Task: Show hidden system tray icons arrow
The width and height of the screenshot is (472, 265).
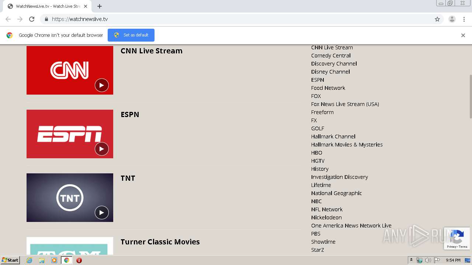Action: (x=411, y=260)
